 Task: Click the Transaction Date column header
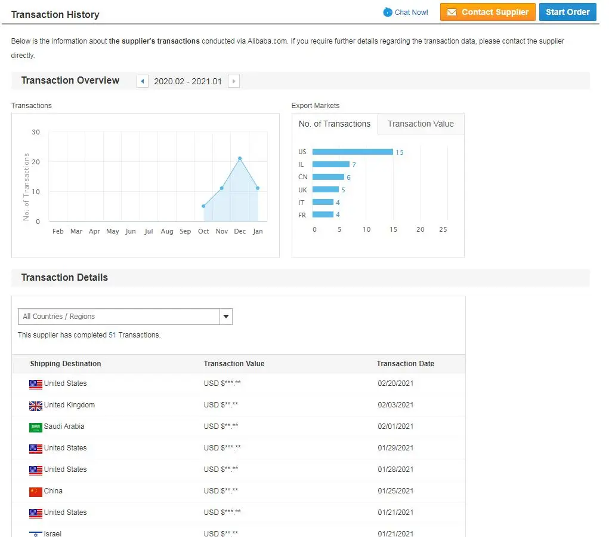[405, 364]
